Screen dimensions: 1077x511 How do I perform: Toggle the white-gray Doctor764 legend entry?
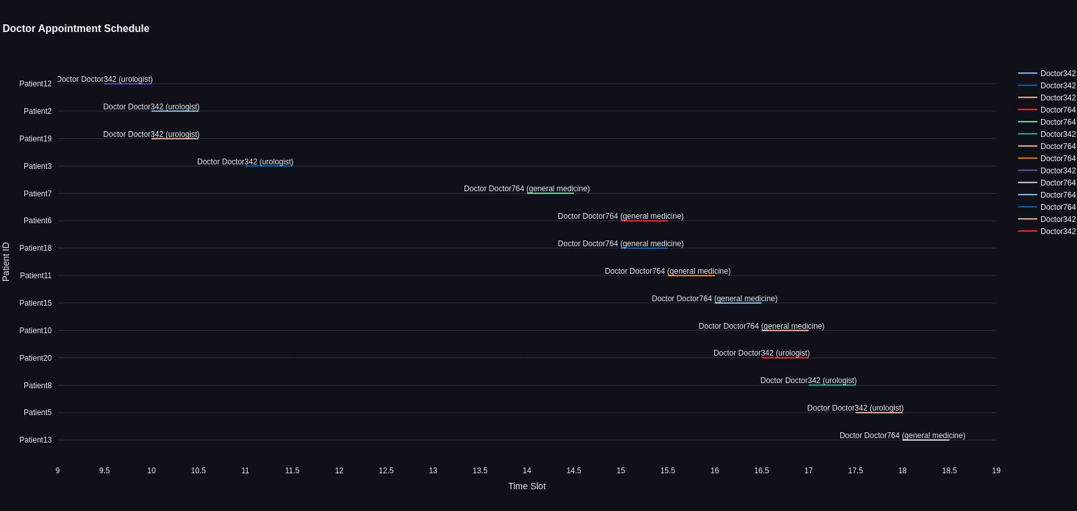tap(1047, 183)
